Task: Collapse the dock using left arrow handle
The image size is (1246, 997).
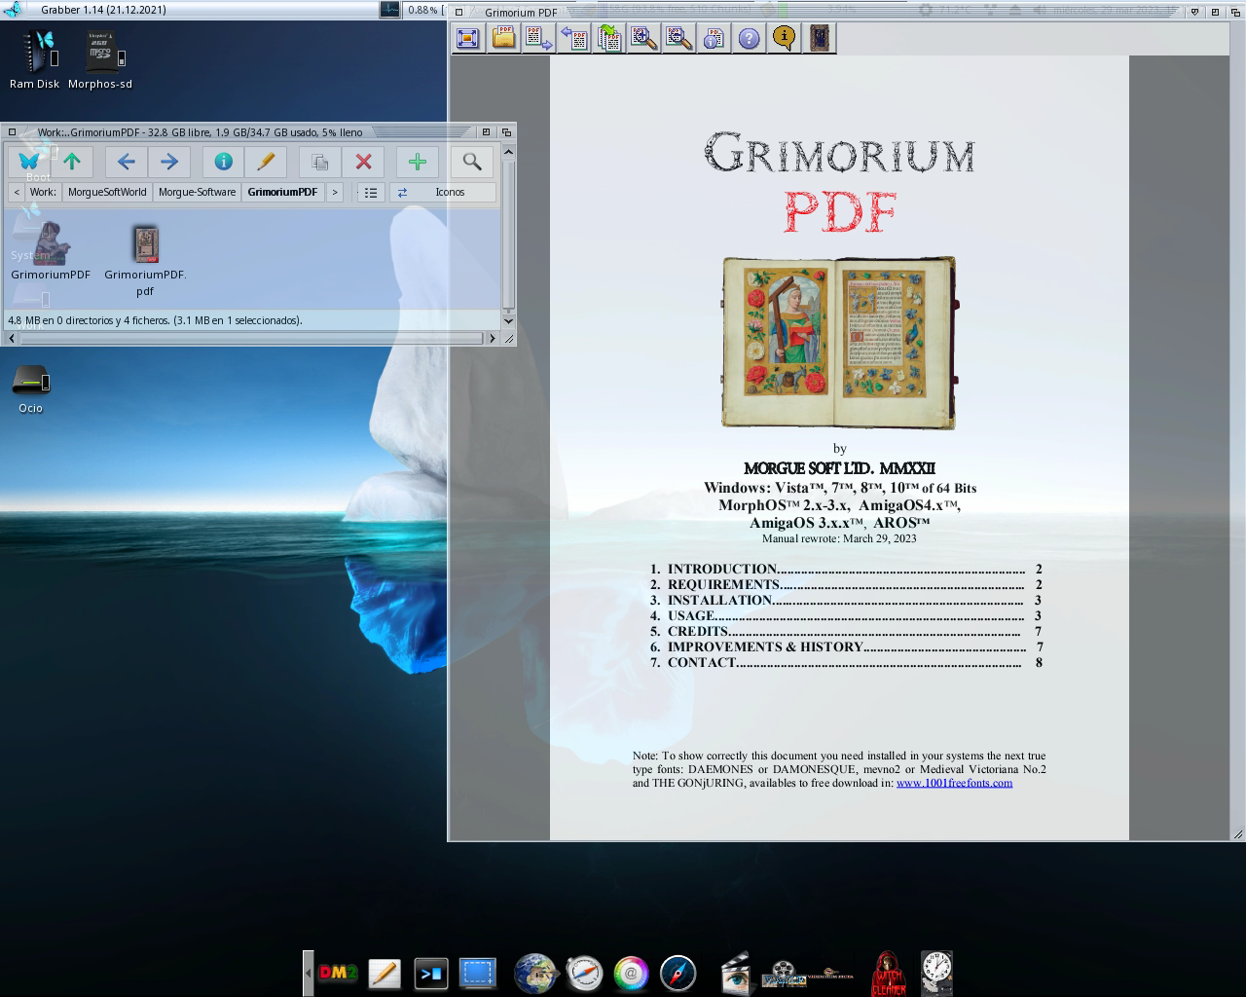Action: (x=309, y=973)
